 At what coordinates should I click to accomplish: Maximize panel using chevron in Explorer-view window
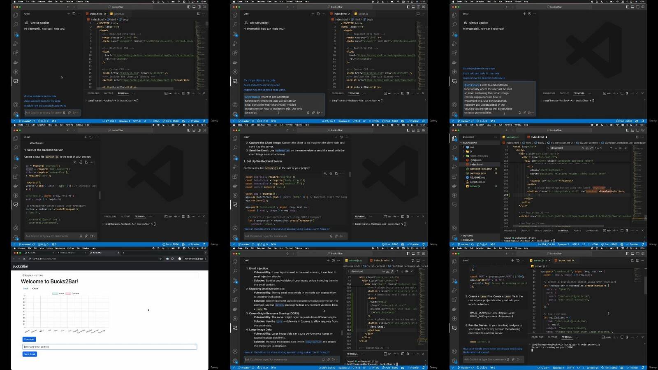pos(637,230)
